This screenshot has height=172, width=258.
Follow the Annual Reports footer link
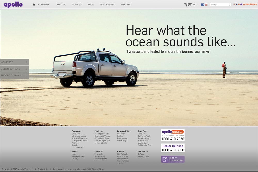pyautogui.click(x=100, y=159)
